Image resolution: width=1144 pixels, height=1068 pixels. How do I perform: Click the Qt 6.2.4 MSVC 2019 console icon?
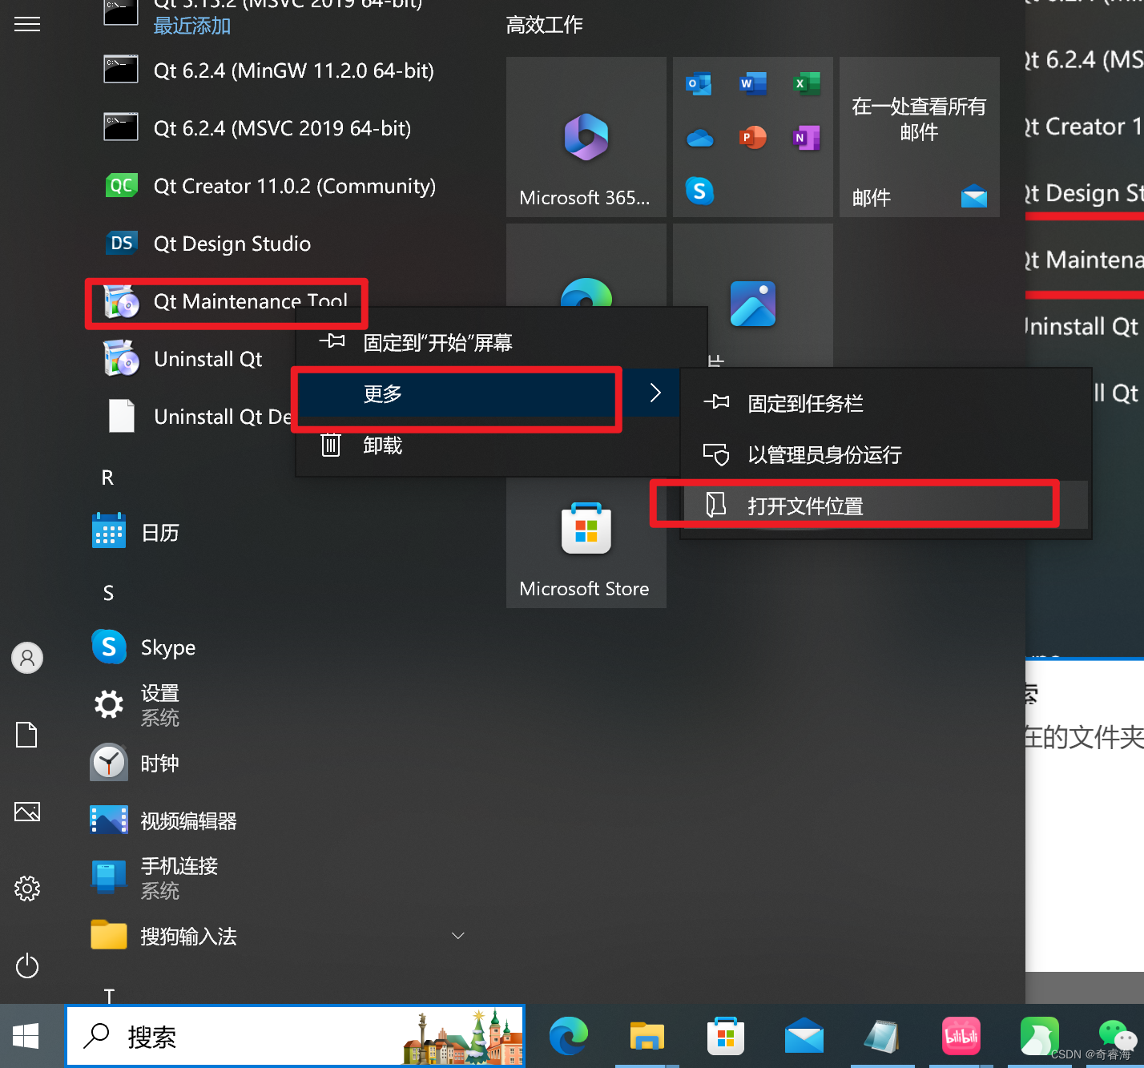point(121,127)
